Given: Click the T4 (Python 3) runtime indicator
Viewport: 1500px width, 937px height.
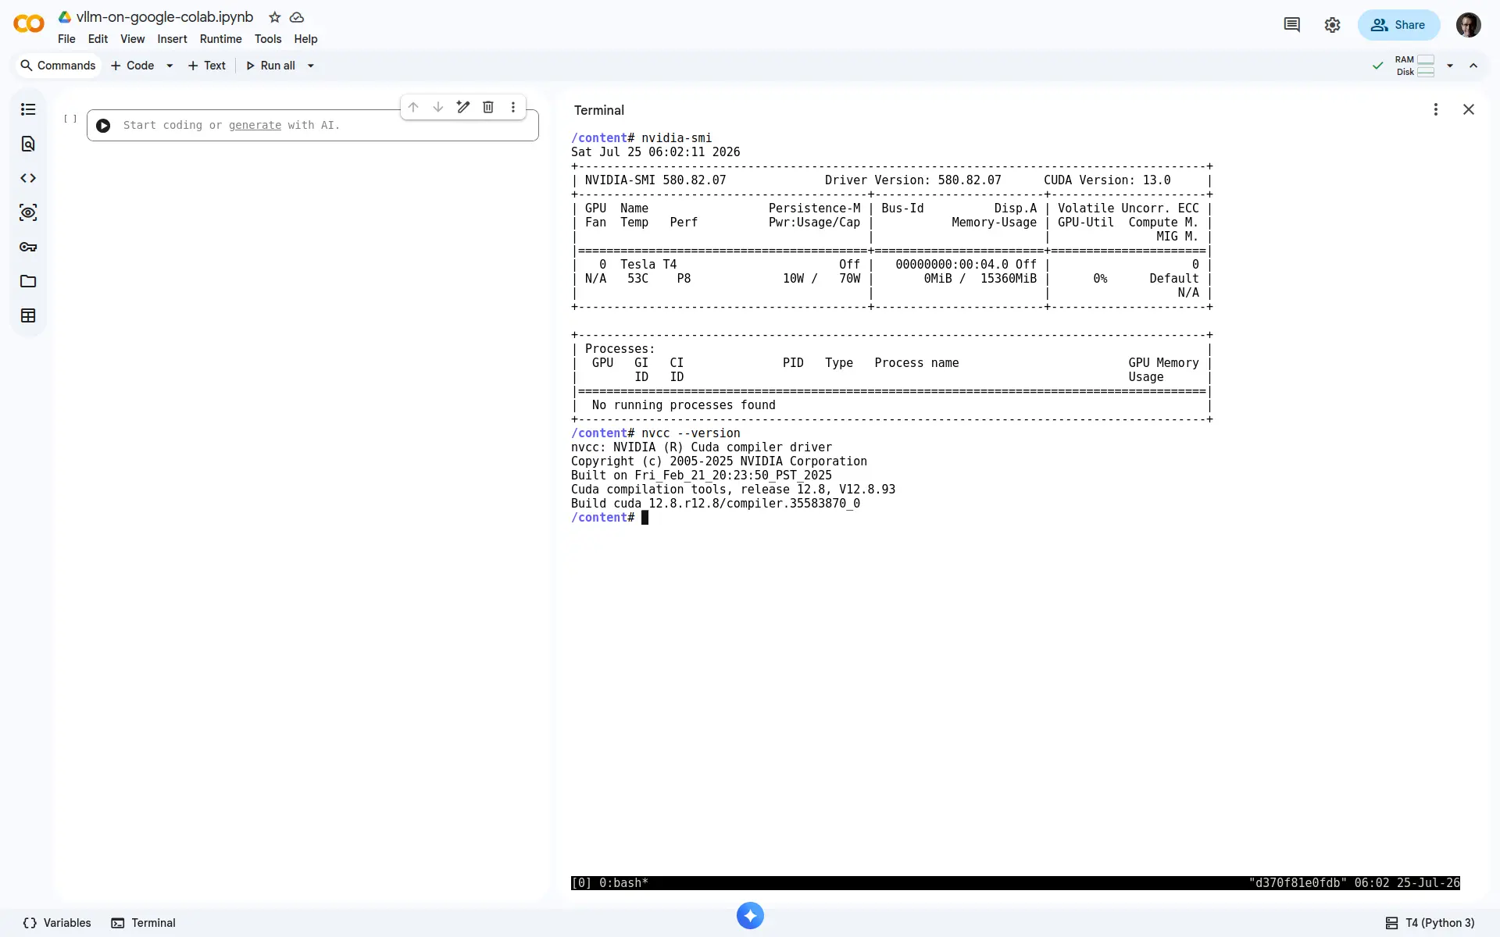Looking at the screenshot, I should click(1430, 923).
